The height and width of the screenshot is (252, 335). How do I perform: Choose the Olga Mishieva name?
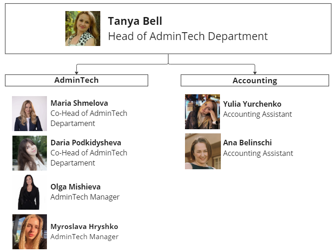(x=75, y=187)
